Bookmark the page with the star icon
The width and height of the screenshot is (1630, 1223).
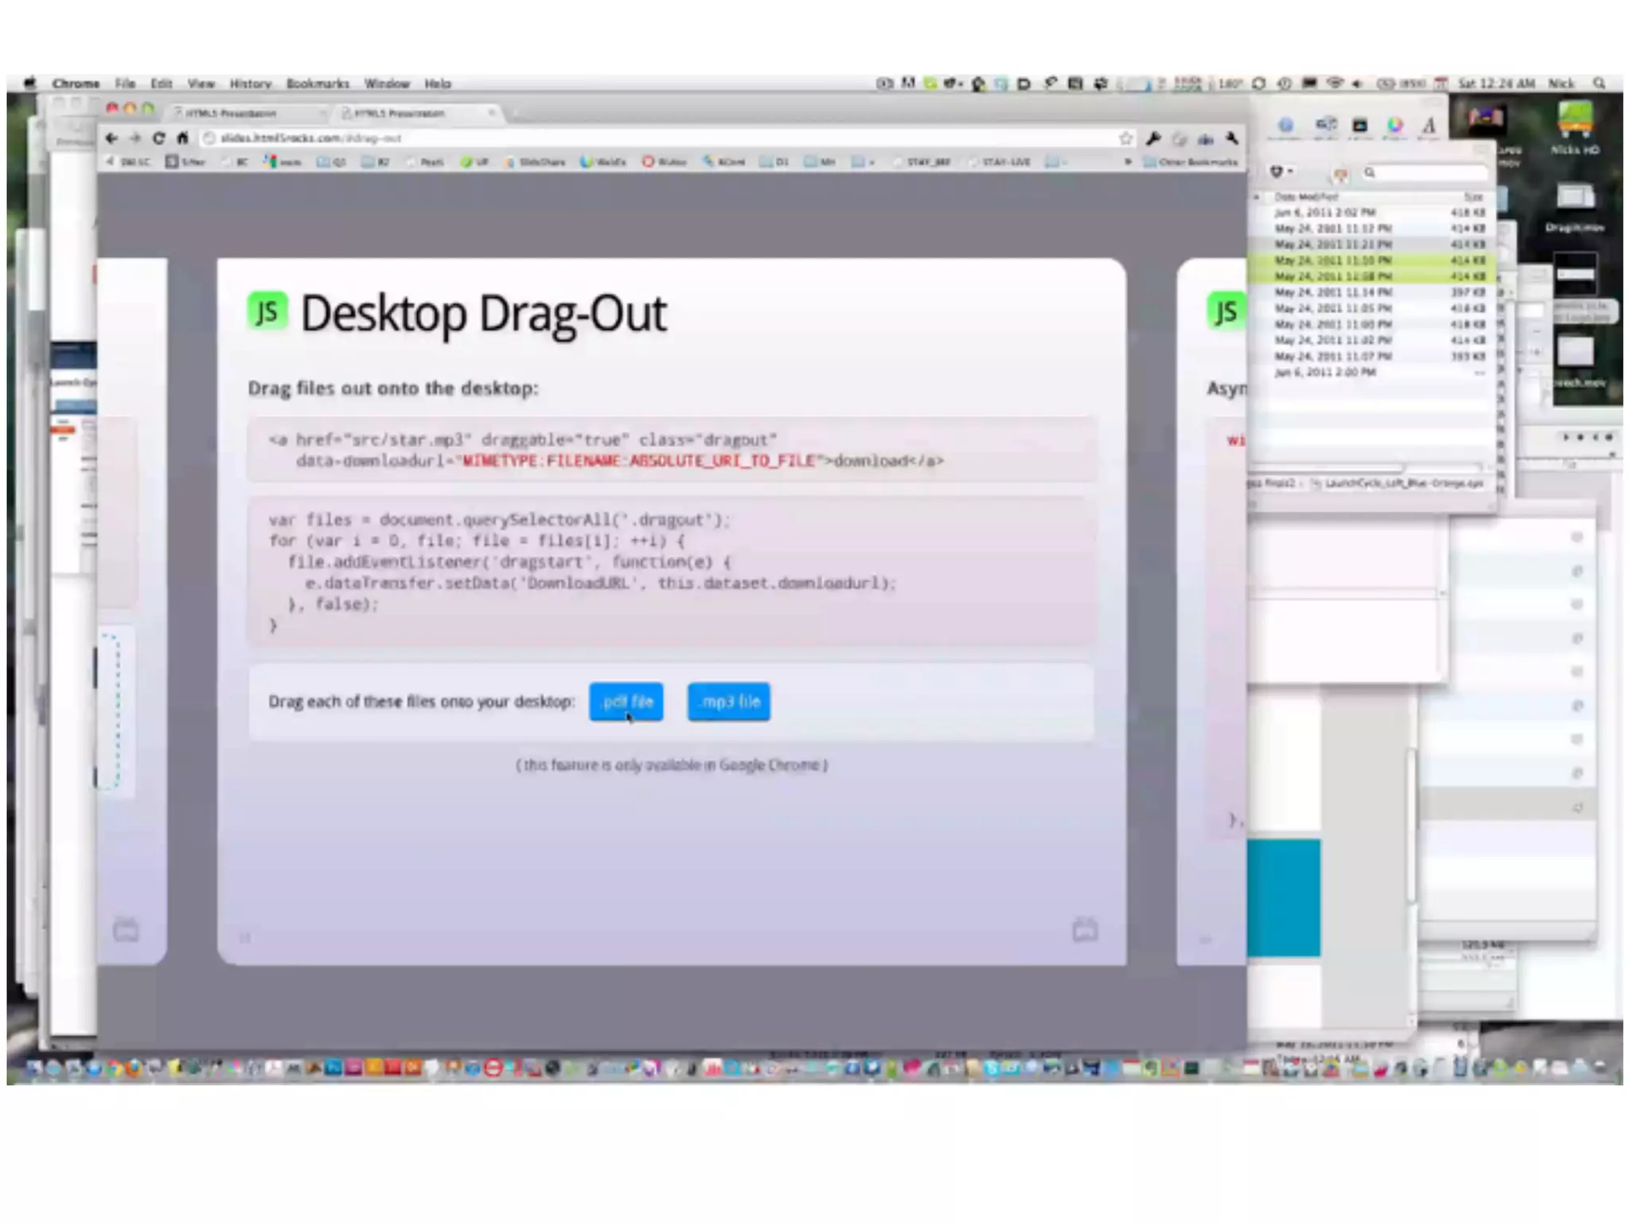(1125, 139)
